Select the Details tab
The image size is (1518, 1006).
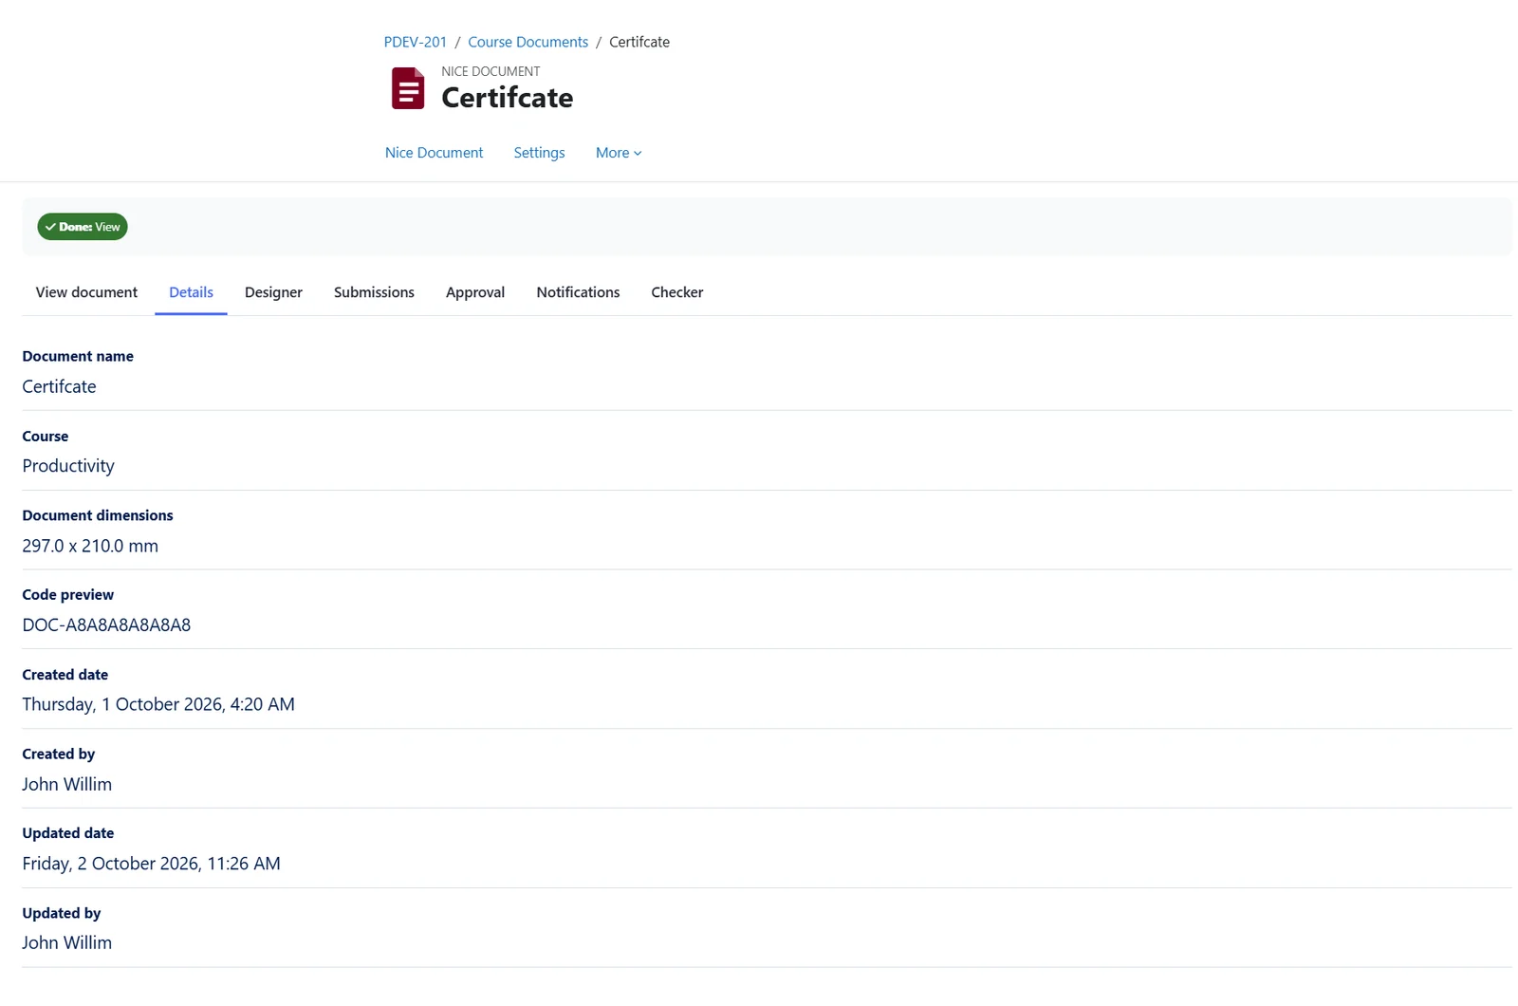point(191,292)
